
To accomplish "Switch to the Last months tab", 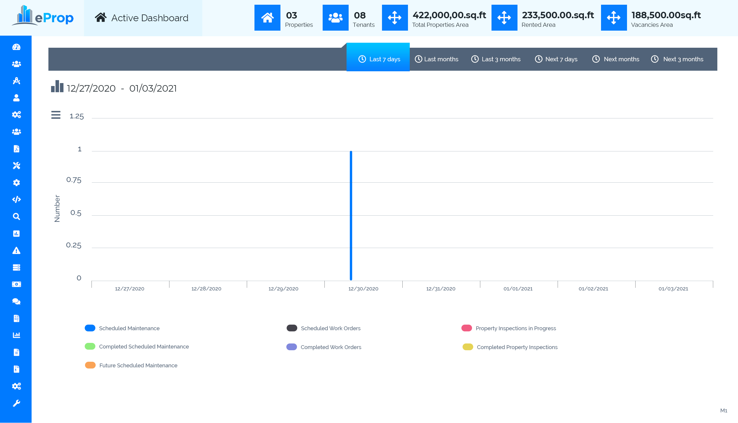I will (x=437, y=59).
